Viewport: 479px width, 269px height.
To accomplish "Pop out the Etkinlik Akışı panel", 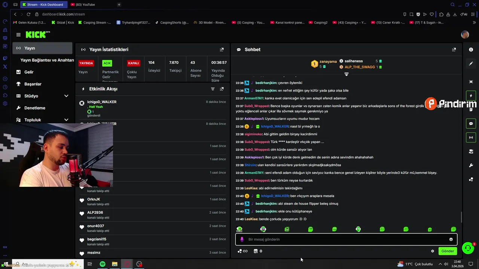I will click(x=222, y=89).
